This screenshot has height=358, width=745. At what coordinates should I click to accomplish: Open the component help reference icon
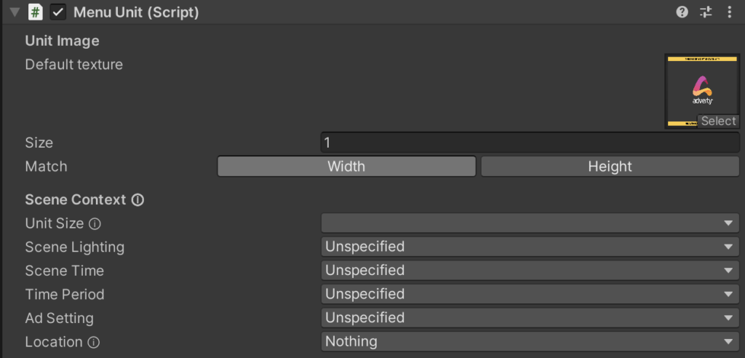tap(682, 12)
